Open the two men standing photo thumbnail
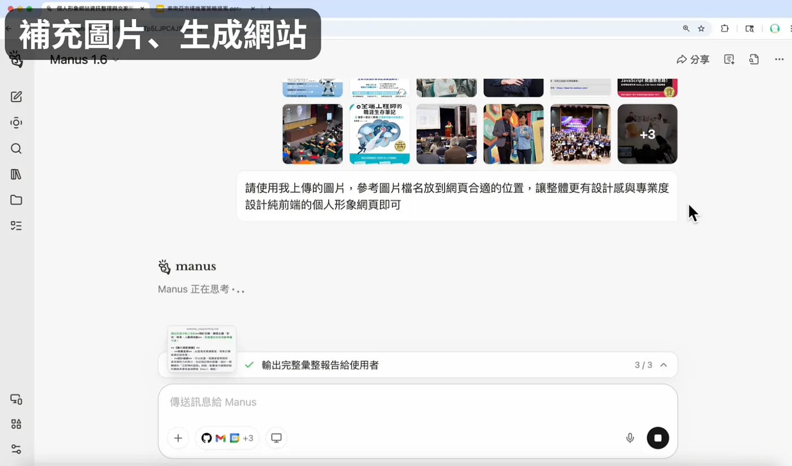 pos(513,134)
